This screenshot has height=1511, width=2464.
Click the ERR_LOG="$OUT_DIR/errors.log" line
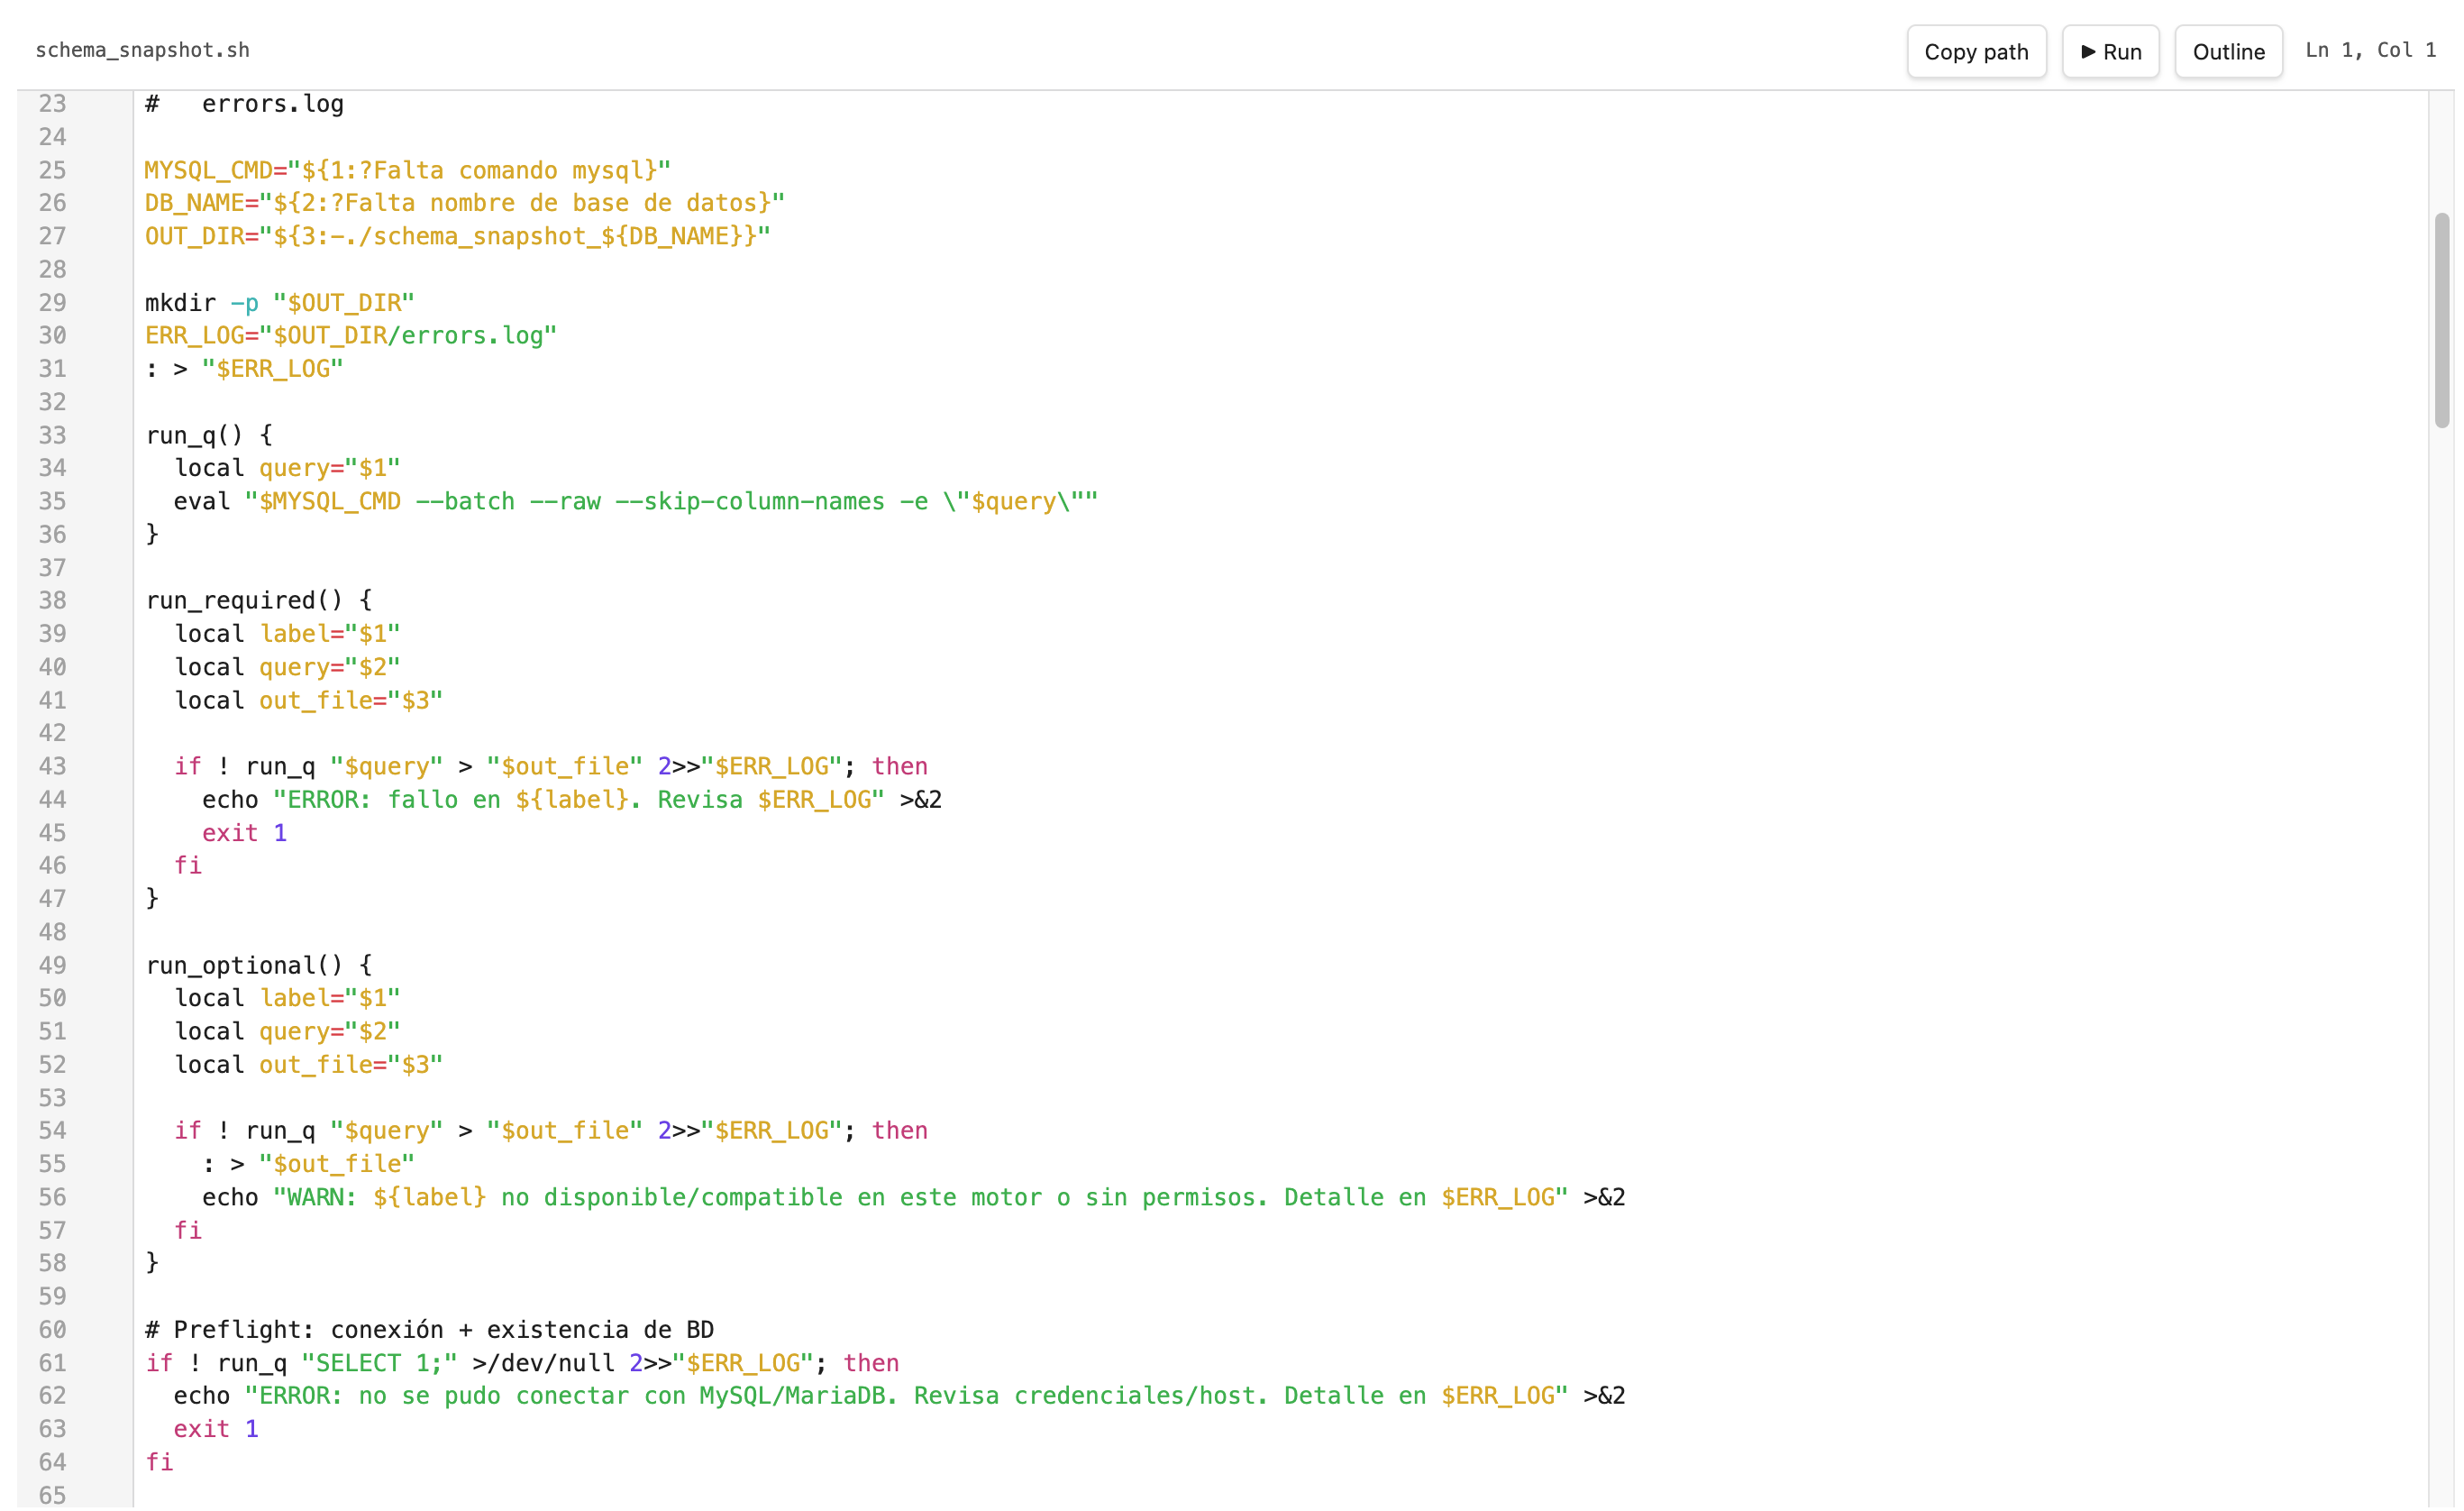coord(351,335)
